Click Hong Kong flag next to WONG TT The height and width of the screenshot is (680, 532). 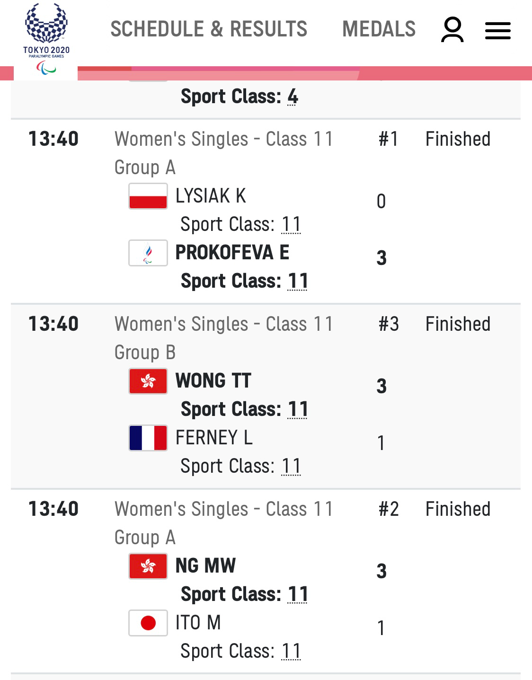coord(148,381)
